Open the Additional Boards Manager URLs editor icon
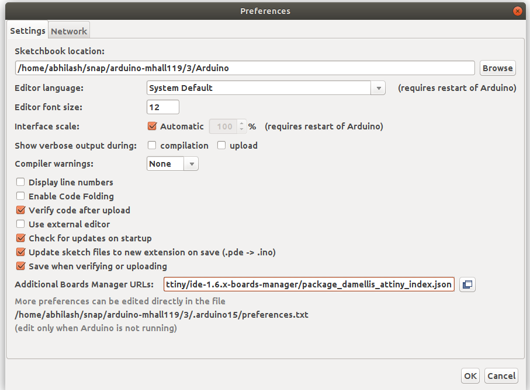The width and height of the screenshot is (530, 390). [x=467, y=284]
